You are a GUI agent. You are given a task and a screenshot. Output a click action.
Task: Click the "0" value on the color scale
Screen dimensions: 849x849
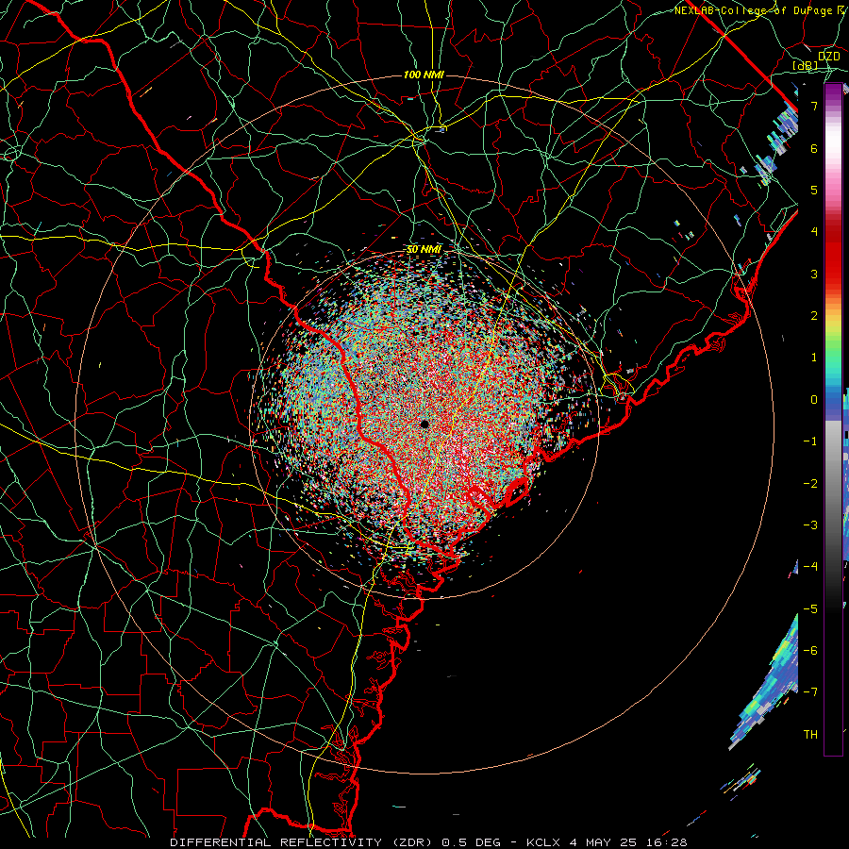pos(814,400)
